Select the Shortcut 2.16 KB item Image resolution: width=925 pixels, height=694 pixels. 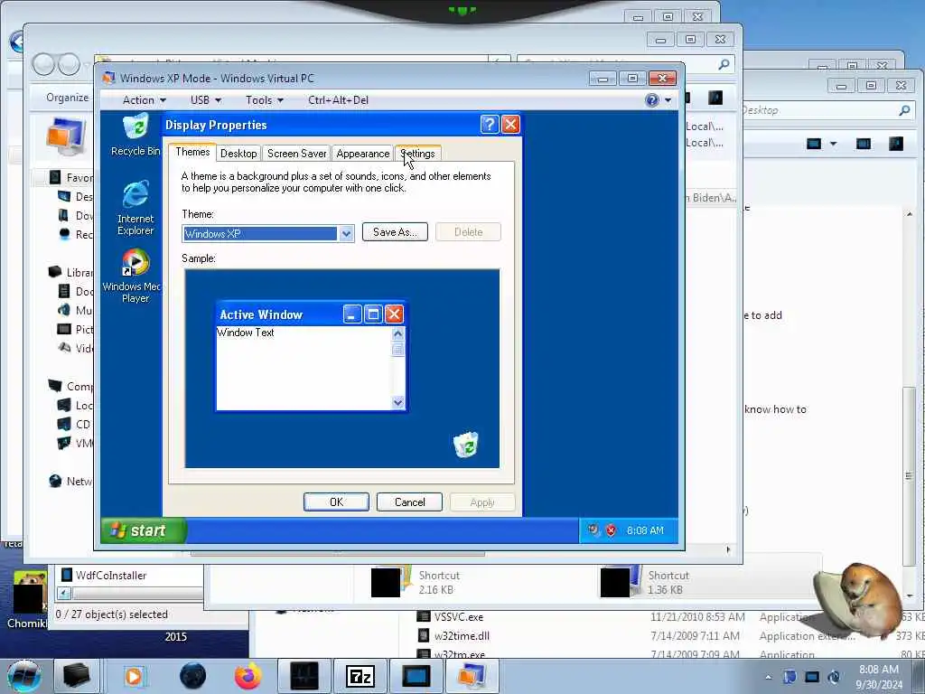pyautogui.click(x=416, y=582)
